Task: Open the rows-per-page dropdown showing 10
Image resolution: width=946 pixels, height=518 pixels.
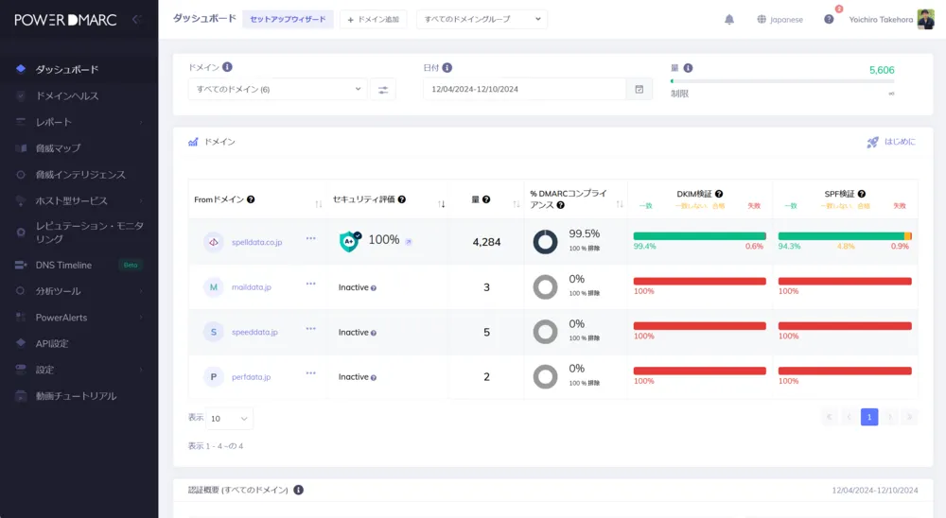Action: coord(230,418)
